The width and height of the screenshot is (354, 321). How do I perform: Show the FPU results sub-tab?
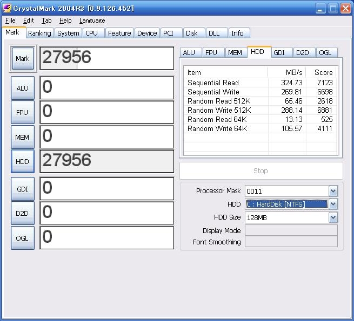point(213,52)
